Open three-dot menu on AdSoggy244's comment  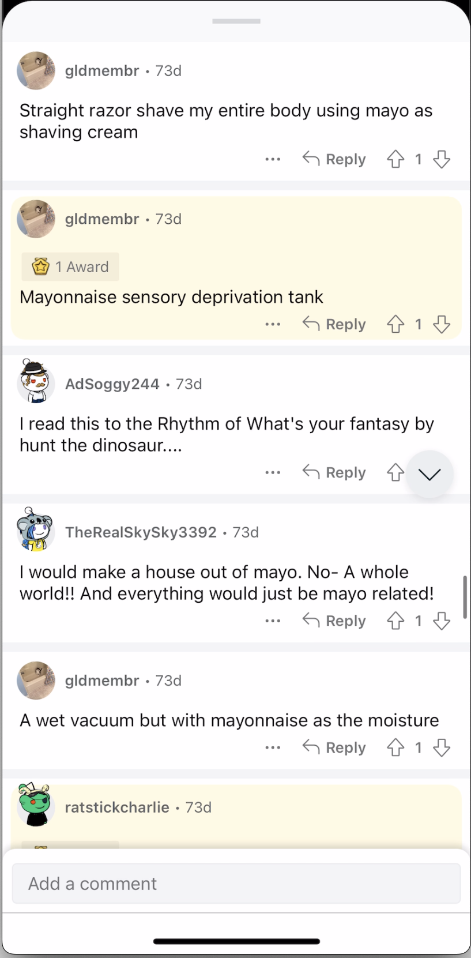pos(273,473)
